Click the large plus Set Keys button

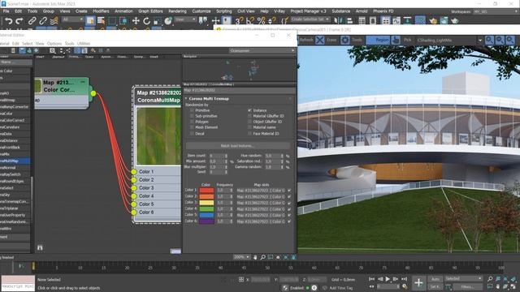(x=418, y=283)
